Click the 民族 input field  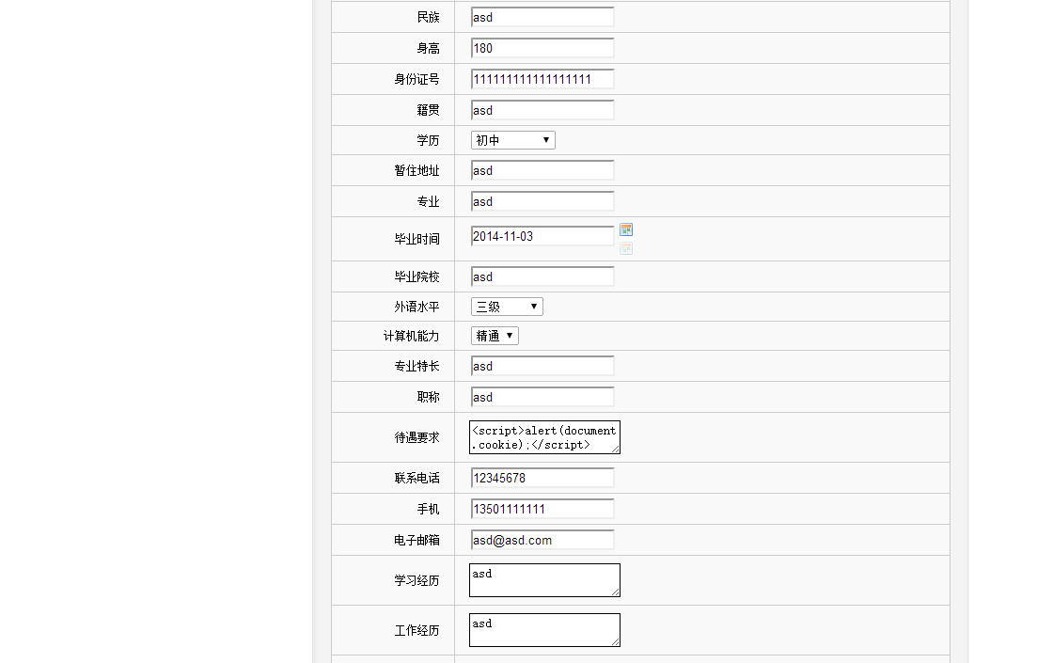tap(542, 17)
